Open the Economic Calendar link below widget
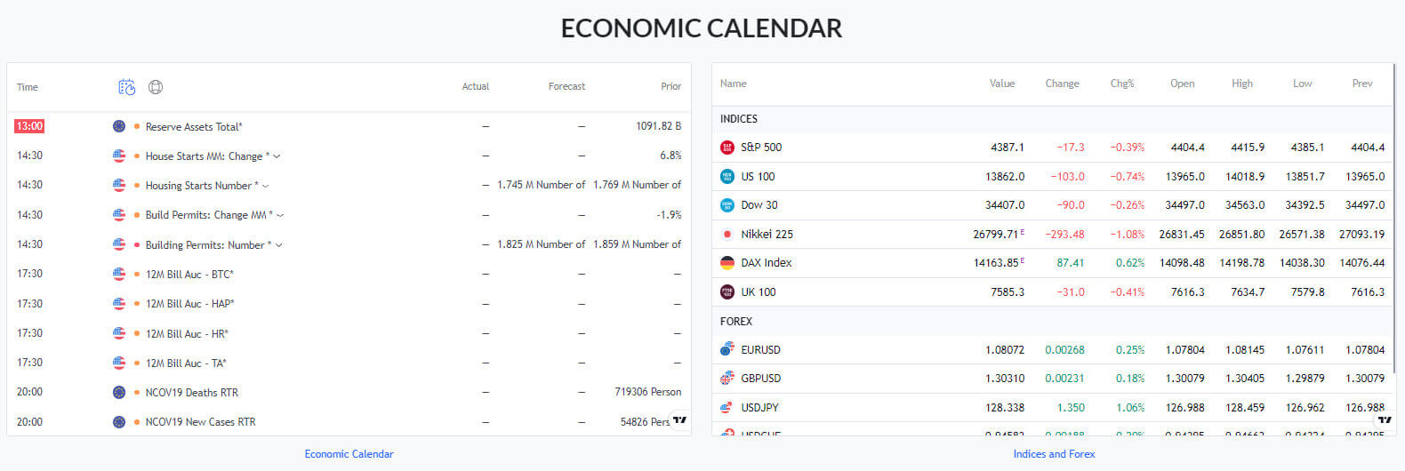 tap(349, 454)
